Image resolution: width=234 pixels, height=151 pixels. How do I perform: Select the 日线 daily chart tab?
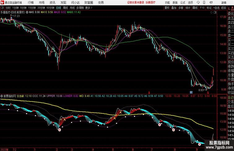point(58,8)
